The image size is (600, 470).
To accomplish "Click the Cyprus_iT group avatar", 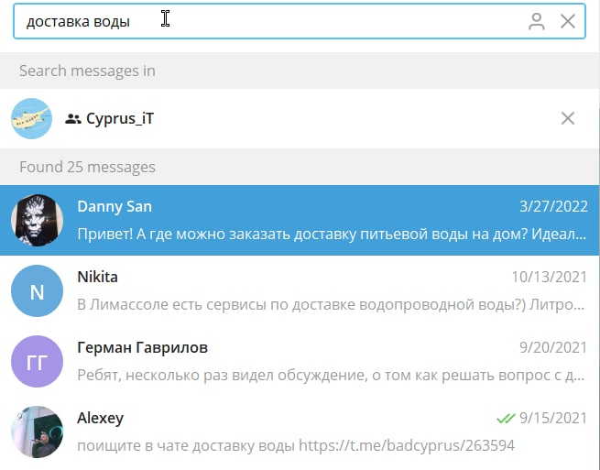I will tap(32, 118).
